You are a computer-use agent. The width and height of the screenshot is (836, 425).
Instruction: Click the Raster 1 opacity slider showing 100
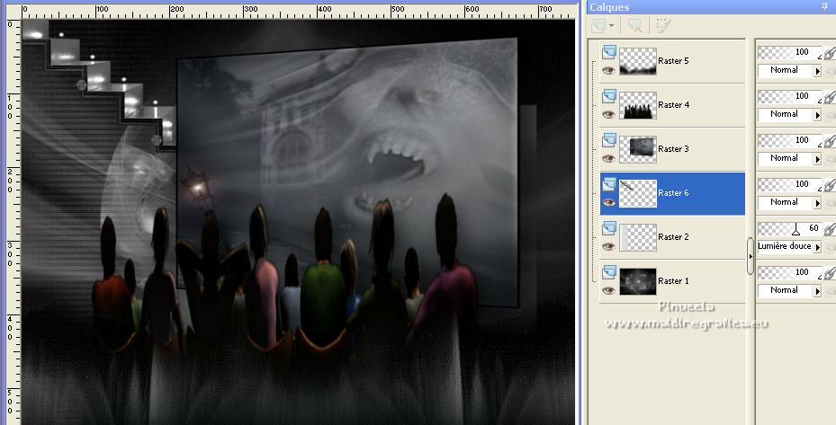[789, 273]
